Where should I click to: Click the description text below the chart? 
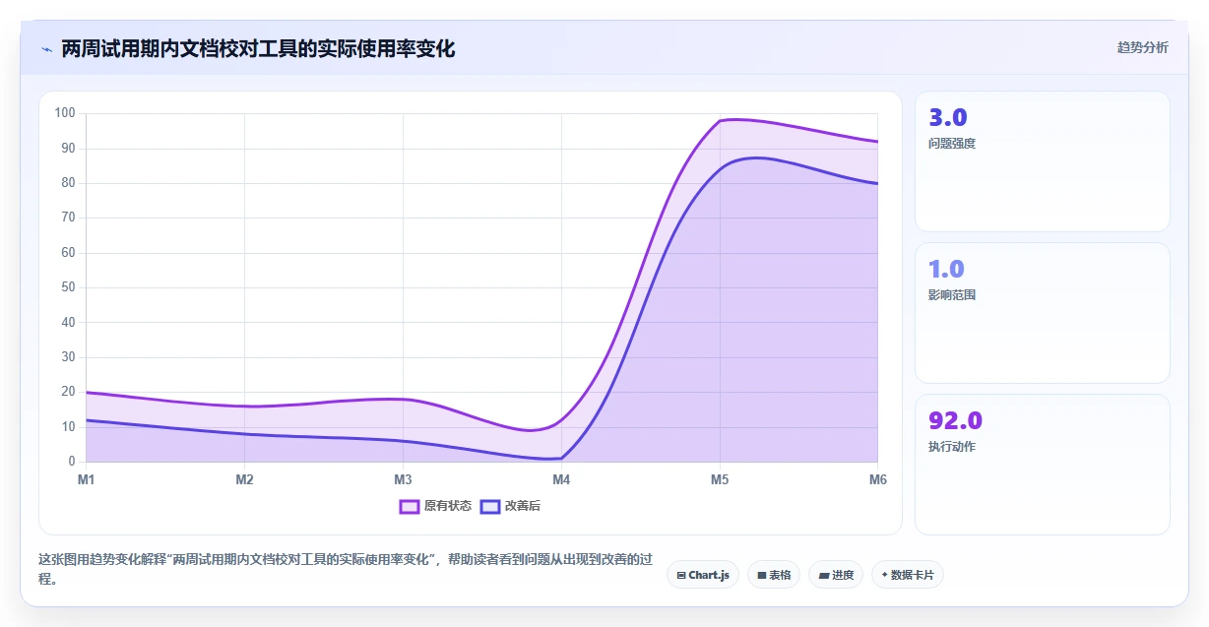(x=346, y=569)
